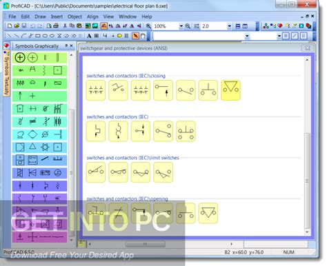Toggle Italic text formatting button
This screenshot has width=327, height=266.
[295, 36]
